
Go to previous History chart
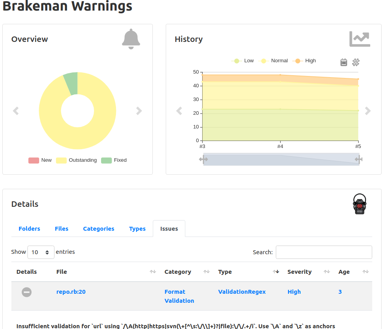tap(179, 111)
